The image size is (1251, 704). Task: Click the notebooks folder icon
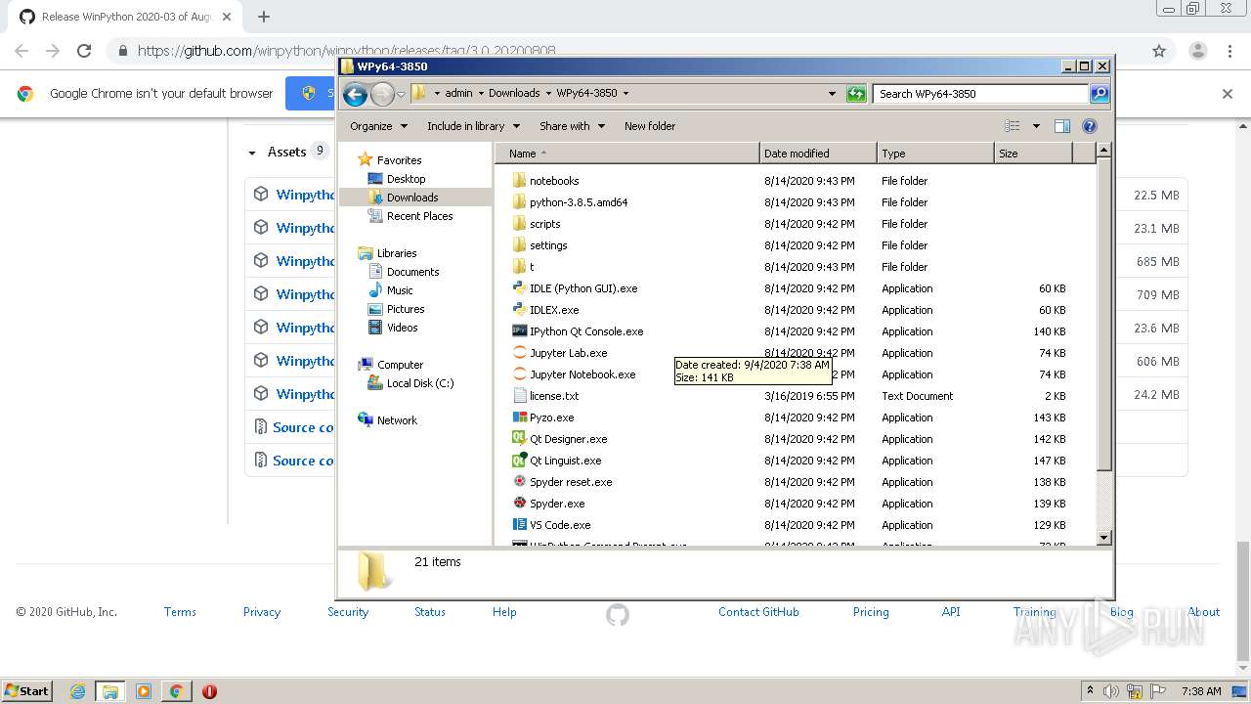tap(520, 181)
